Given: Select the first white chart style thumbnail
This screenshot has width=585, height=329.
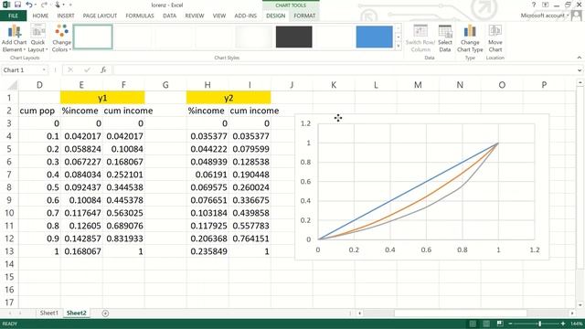Looking at the screenshot, I should [93, 37].
